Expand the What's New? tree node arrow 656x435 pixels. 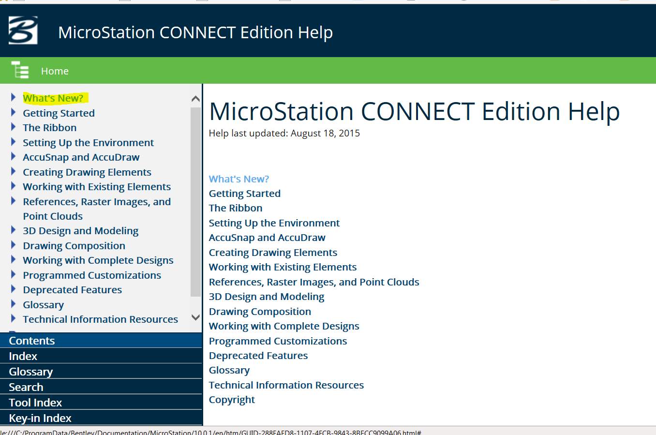(14, 97)
